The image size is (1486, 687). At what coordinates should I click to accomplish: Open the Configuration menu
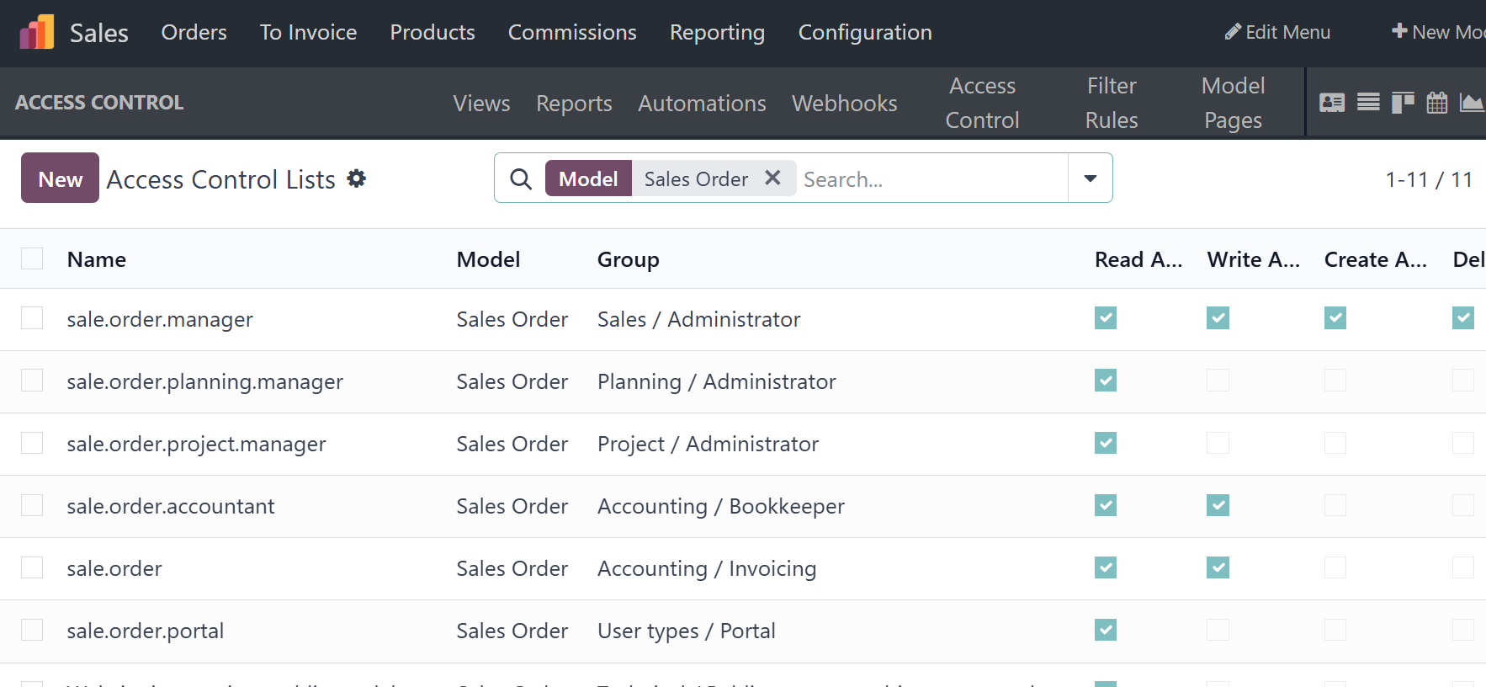864,33
